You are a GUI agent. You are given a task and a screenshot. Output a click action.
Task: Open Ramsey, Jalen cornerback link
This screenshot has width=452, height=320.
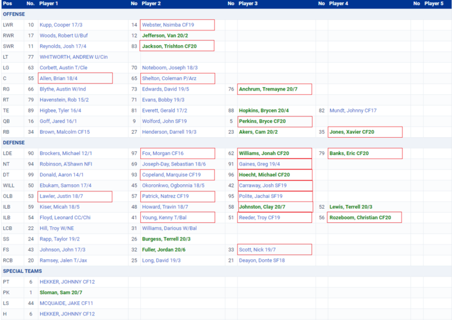coord(64,260)
